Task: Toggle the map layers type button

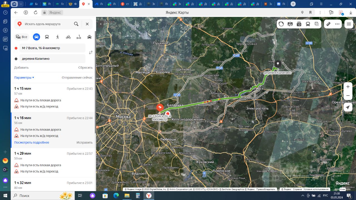Action: point(317,24)
